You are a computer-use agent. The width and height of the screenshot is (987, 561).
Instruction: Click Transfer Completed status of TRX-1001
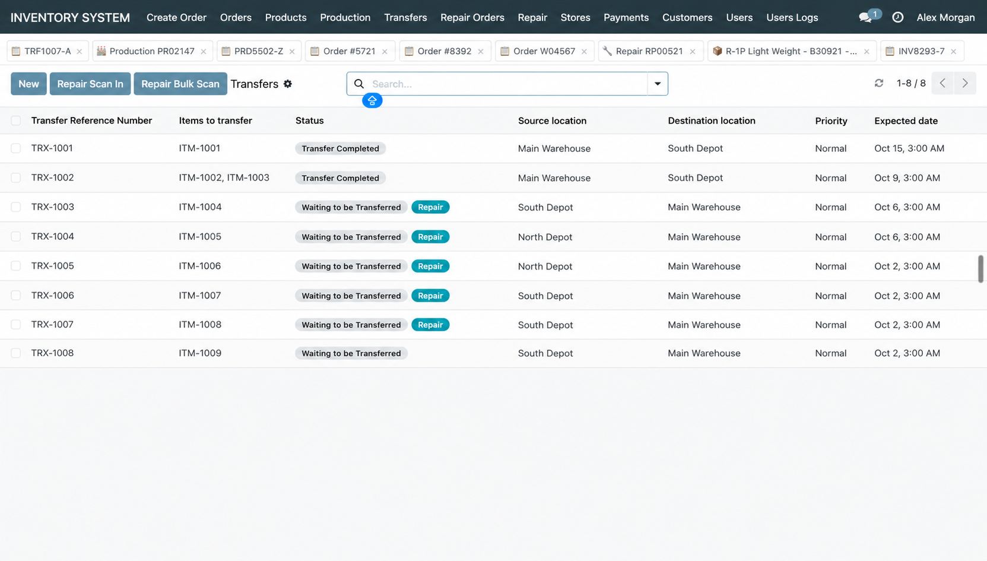(x=340, y=148)
